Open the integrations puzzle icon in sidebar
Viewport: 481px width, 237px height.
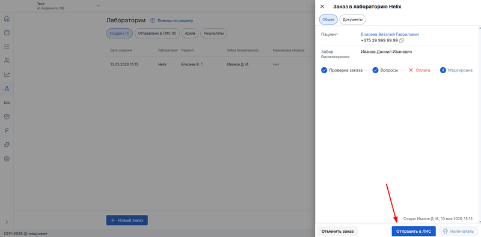coord(7,145)
